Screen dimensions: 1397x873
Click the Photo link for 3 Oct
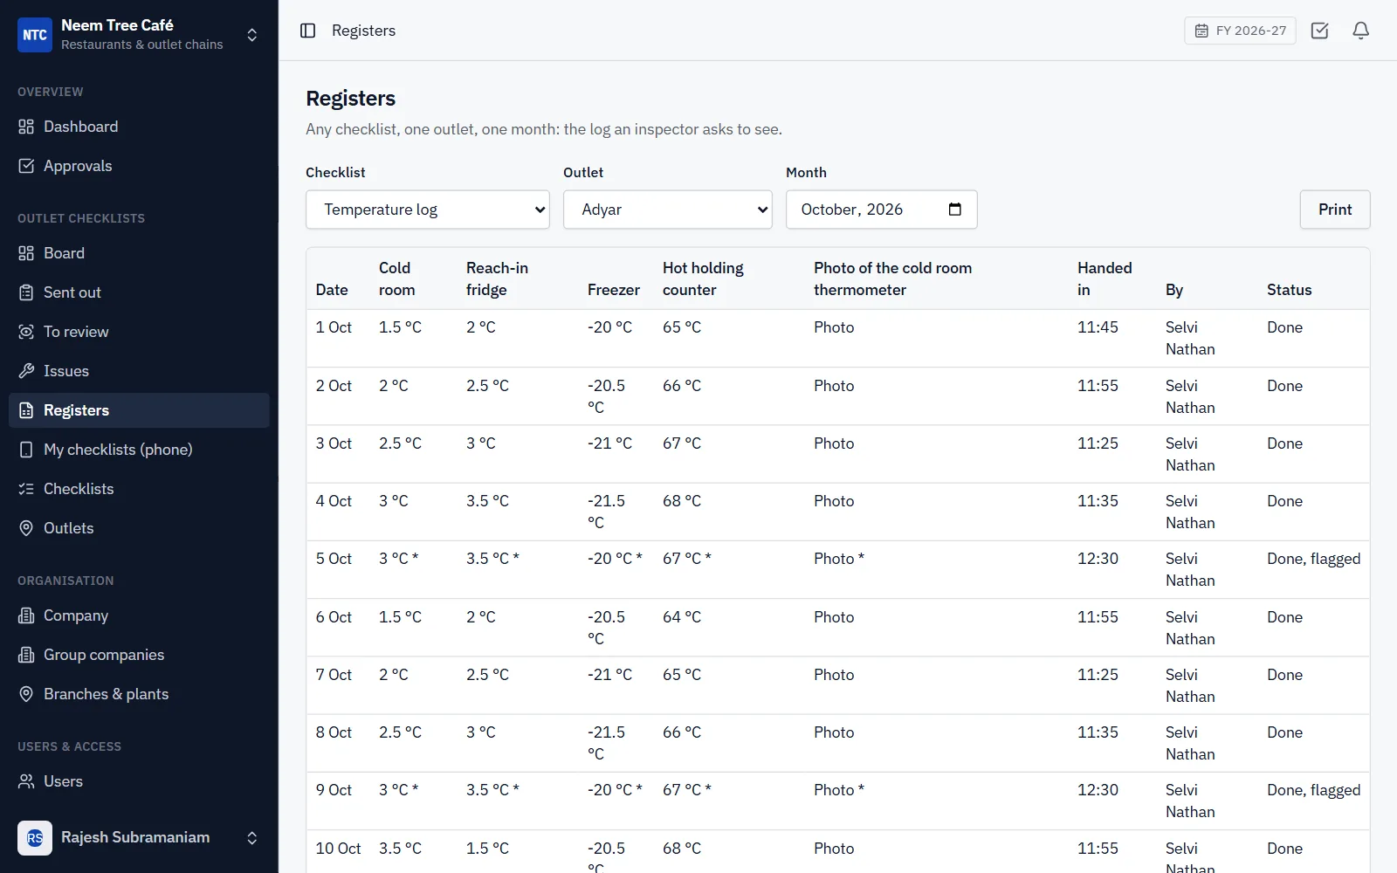[x=834, y=443]
